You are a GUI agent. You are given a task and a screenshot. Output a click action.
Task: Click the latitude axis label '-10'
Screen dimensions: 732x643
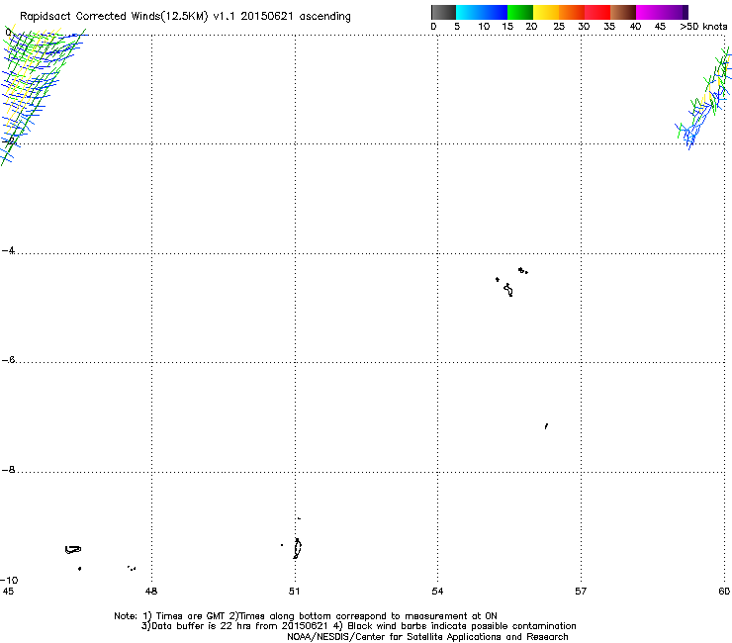click(10, 580)
